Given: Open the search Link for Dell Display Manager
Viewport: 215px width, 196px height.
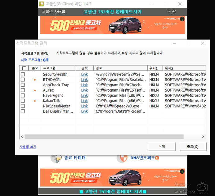Looking at the screenshot, I should (84, 111).
